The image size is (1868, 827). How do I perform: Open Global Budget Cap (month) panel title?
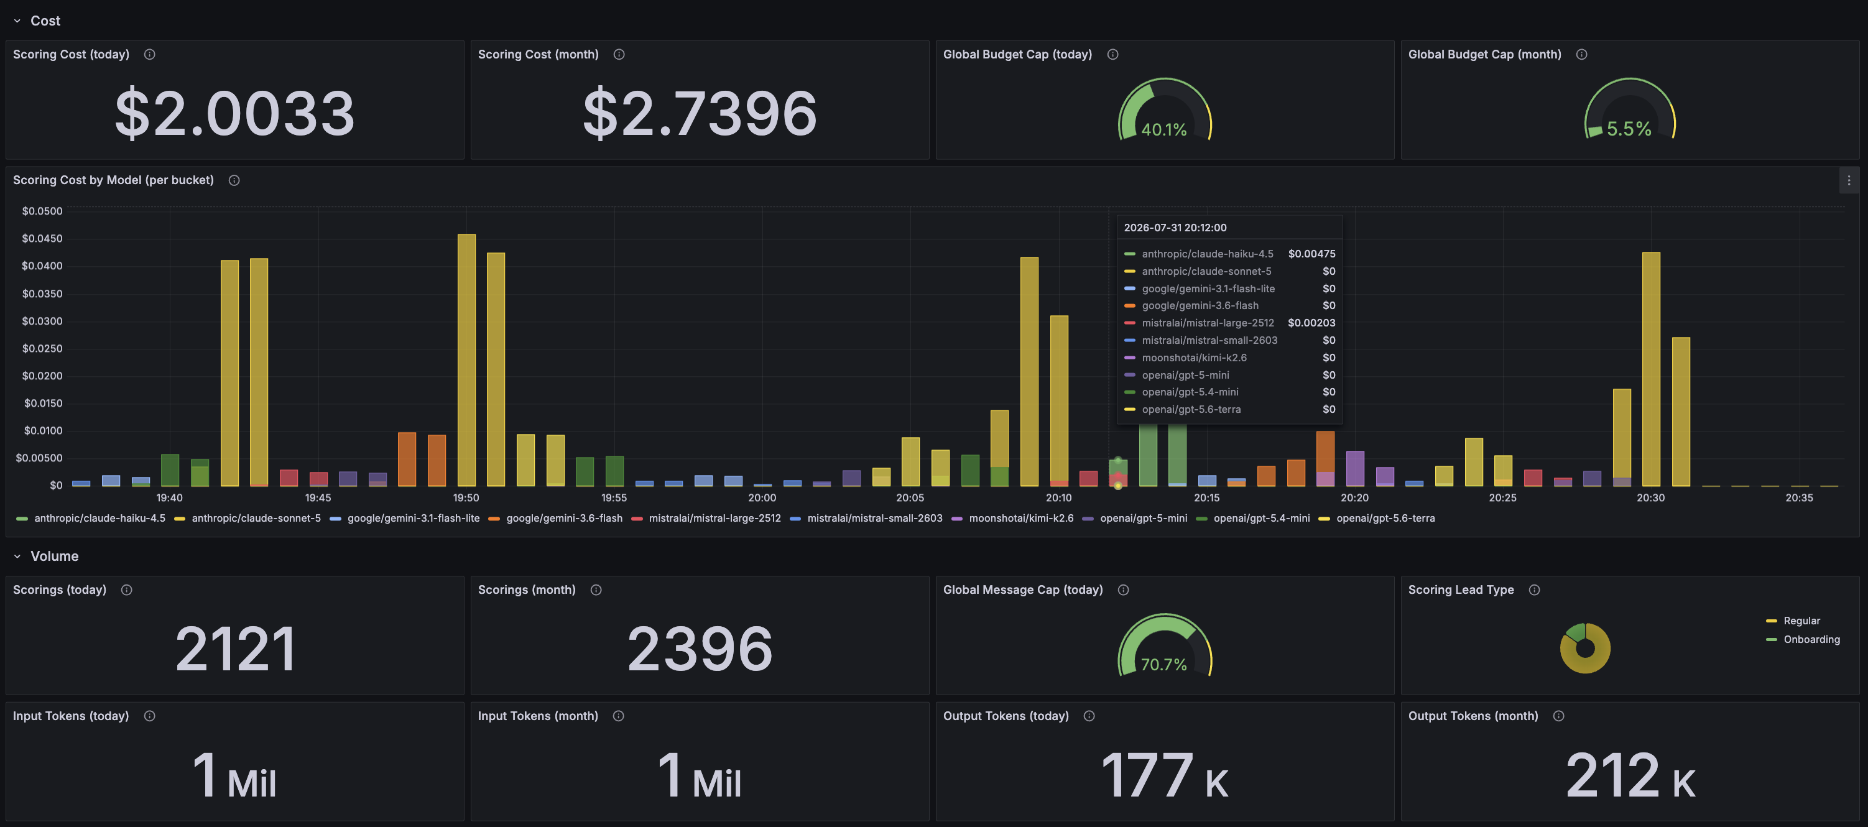point(1484,54)
